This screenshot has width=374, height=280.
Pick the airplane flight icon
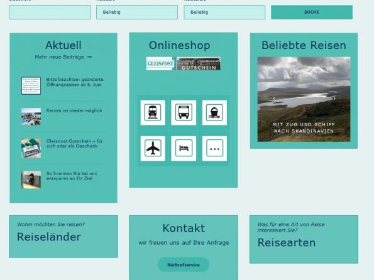click(x=153, y=148)
